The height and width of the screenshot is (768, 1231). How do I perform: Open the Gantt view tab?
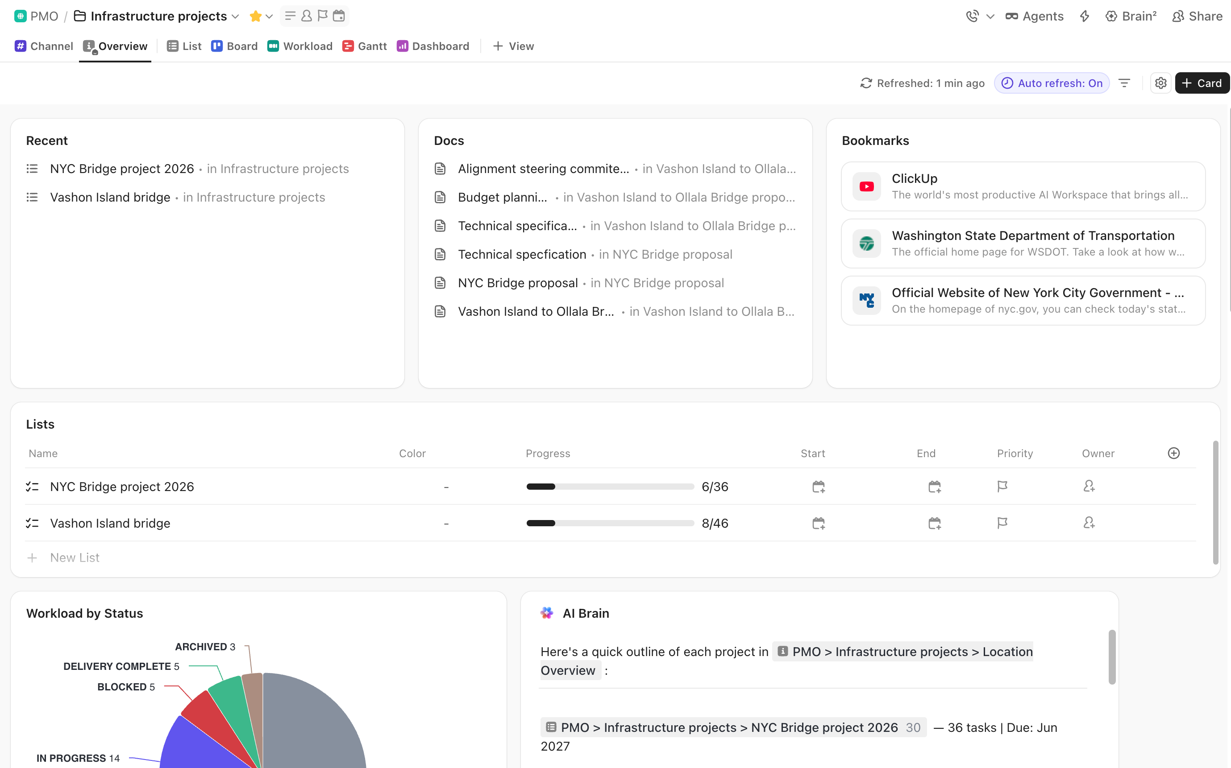pyautogui.click(x=364, y=46)
